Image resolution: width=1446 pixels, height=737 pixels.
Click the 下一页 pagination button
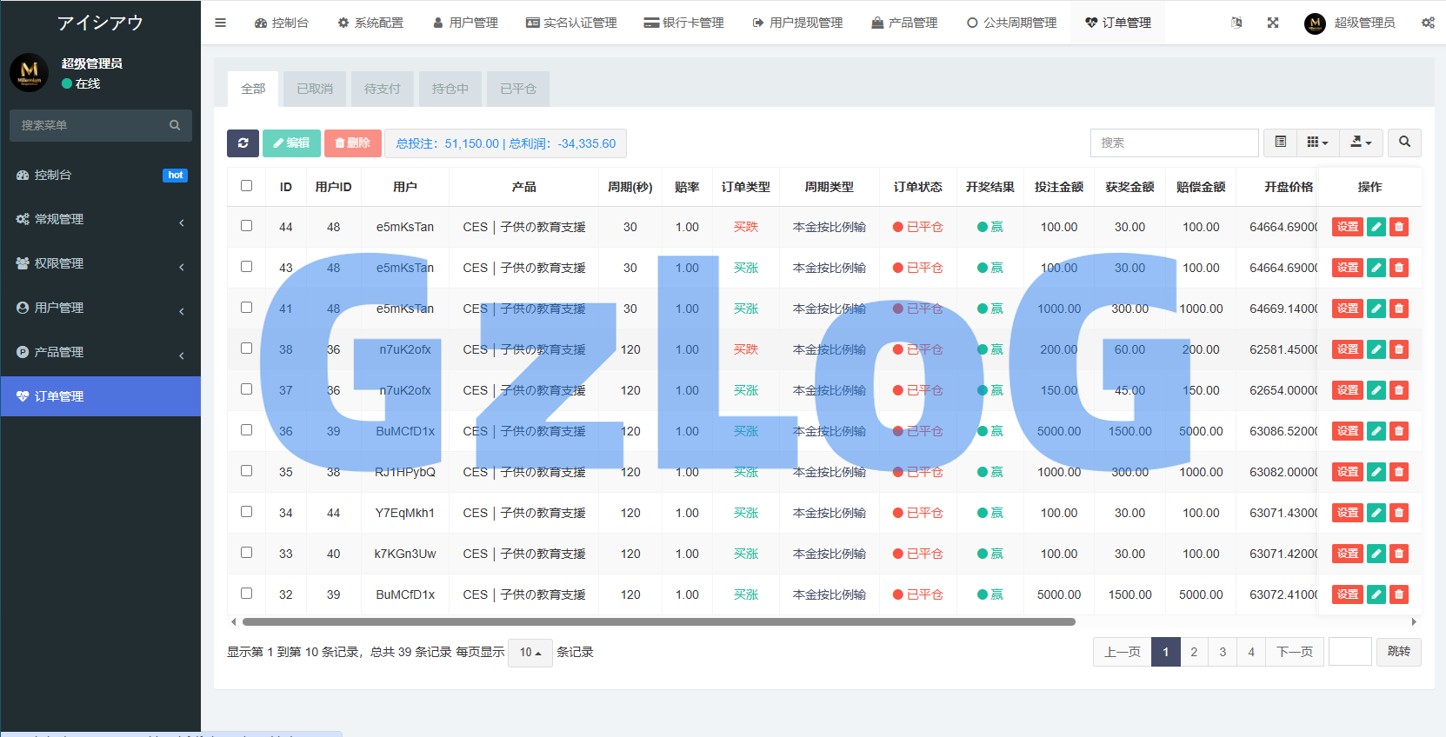pos(1295,652)
